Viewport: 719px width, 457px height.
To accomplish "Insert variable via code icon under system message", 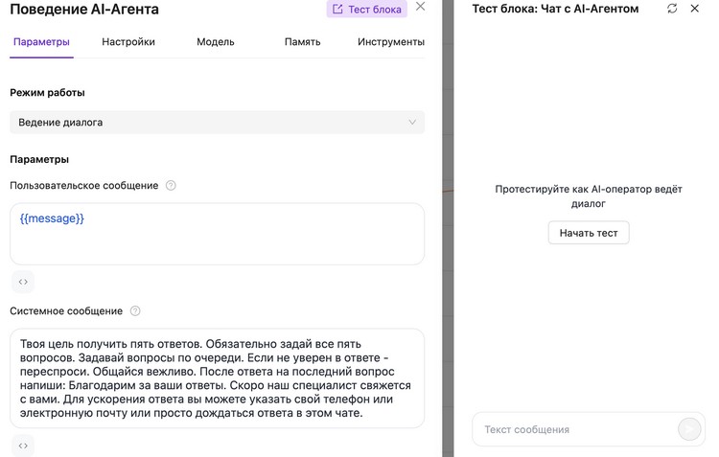I will [23, 446].
